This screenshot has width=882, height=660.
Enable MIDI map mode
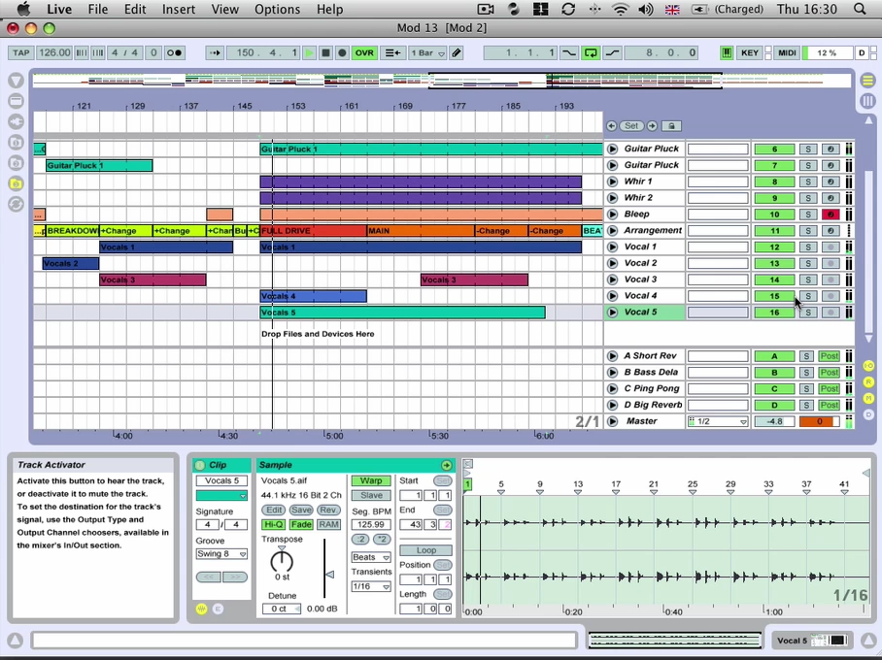tap(787, 52)
